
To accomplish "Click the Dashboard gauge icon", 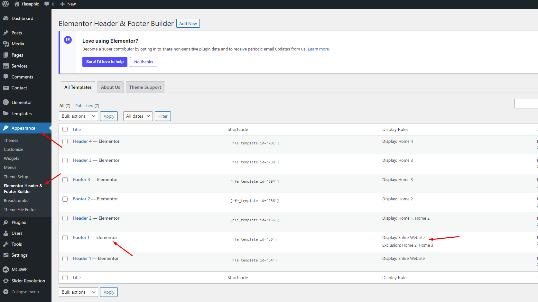I will click(6, 18).
